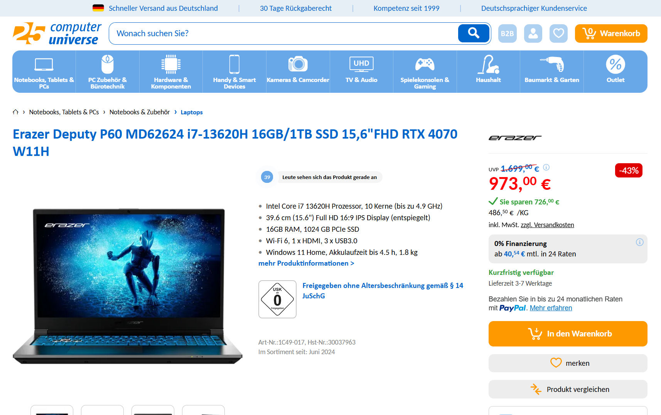Open the wishlist heart icon in header
Viewport: 661px width, 415px height.
[558, 33]
